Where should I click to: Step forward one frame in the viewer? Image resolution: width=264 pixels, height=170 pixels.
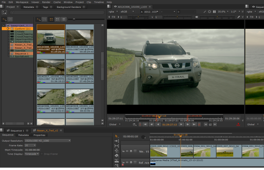coord(188,124)
